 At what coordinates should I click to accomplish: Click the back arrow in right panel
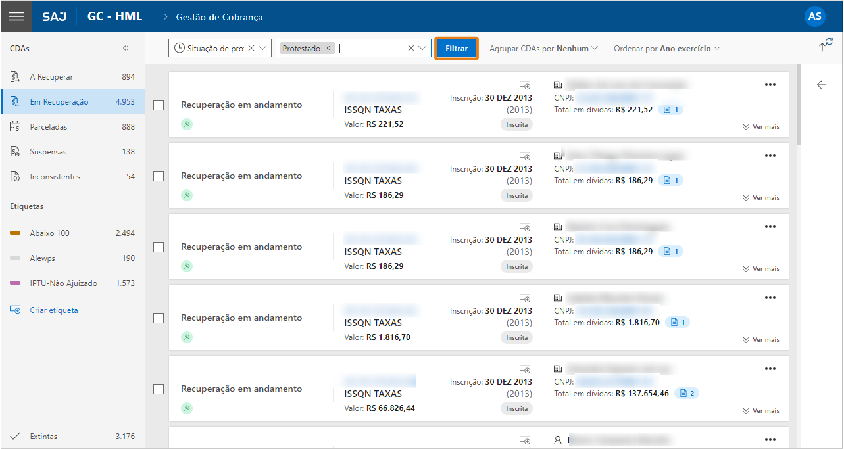click(x=821, y=85)
